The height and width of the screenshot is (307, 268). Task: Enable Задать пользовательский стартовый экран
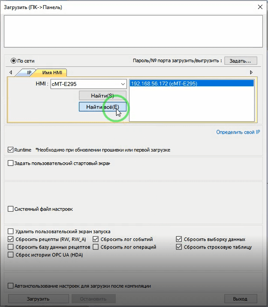pyautogui.click(x=11, y=163)
